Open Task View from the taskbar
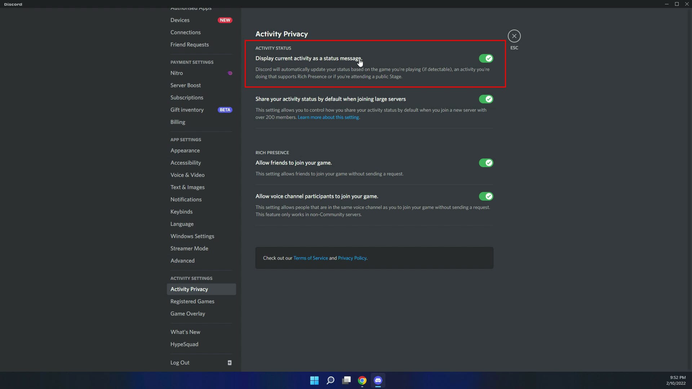 point(346,380)
